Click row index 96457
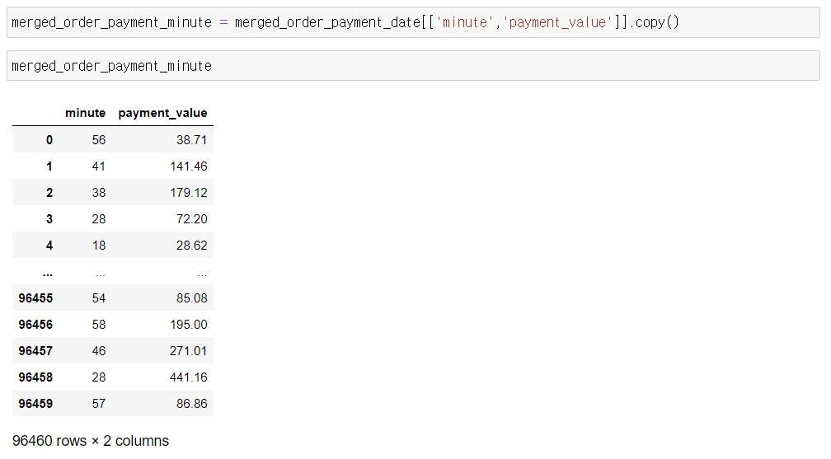Image resolution: width=831 pixels, height=459 pixels. [x=35, y=351]
